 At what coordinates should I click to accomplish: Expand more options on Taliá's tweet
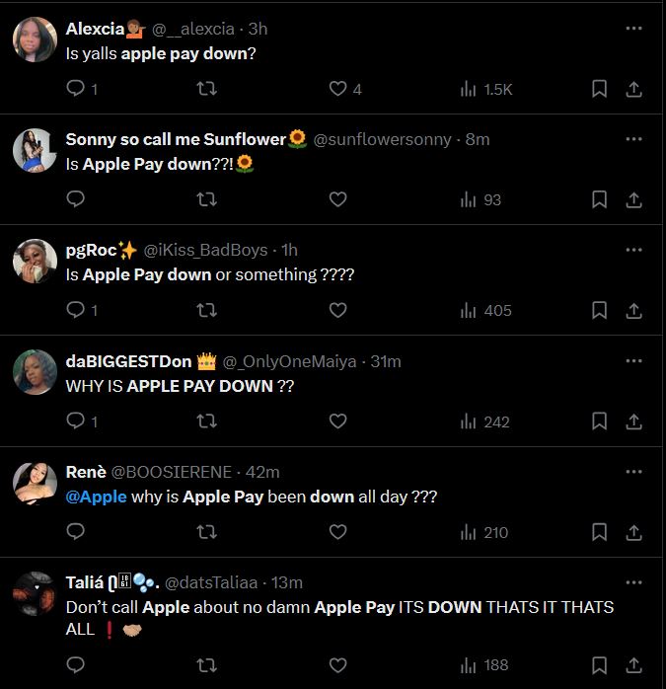coord(634,582)
